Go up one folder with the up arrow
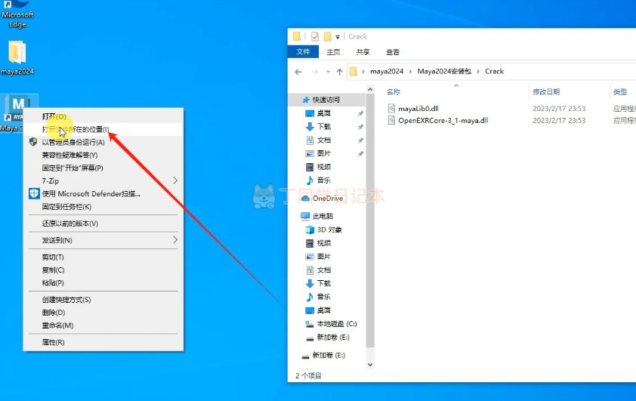The height and width of the screenshot is (401, 636). 339,72
